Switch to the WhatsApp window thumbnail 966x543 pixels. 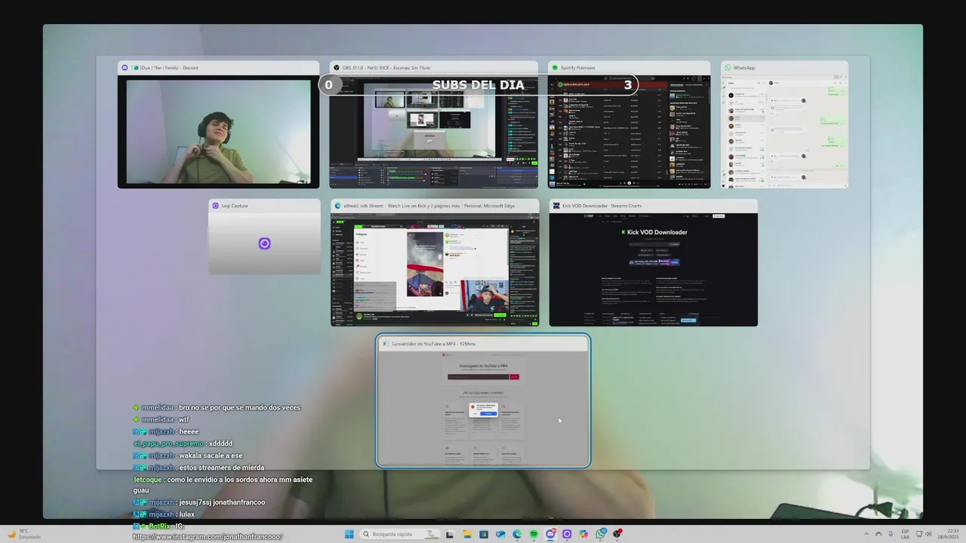[x=784, y=124]
